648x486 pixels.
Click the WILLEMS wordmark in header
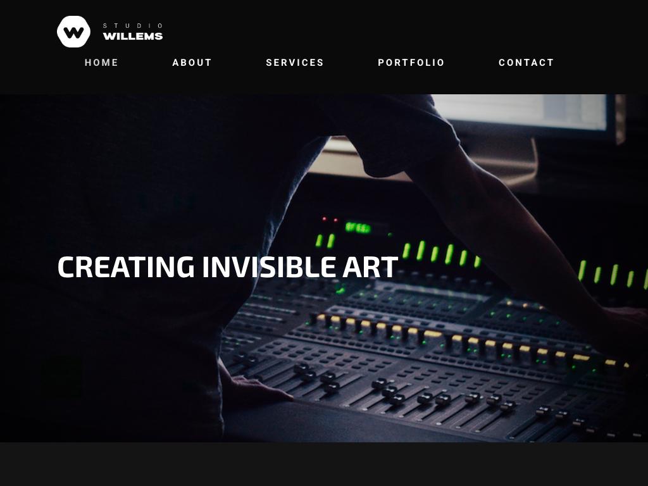click(133, 36)
